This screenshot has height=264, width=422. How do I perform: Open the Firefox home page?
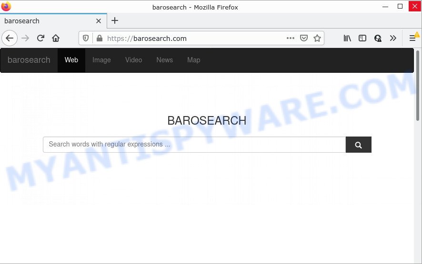coord(56,38)
